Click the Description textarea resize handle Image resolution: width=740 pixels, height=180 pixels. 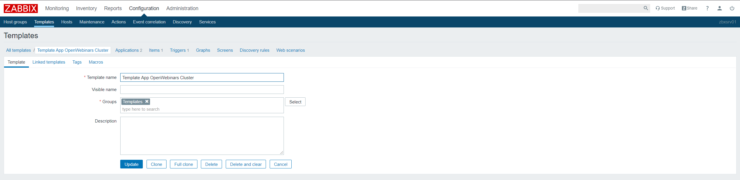(282, 153)
